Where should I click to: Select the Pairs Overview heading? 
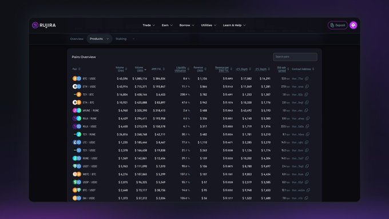[84, 57]
